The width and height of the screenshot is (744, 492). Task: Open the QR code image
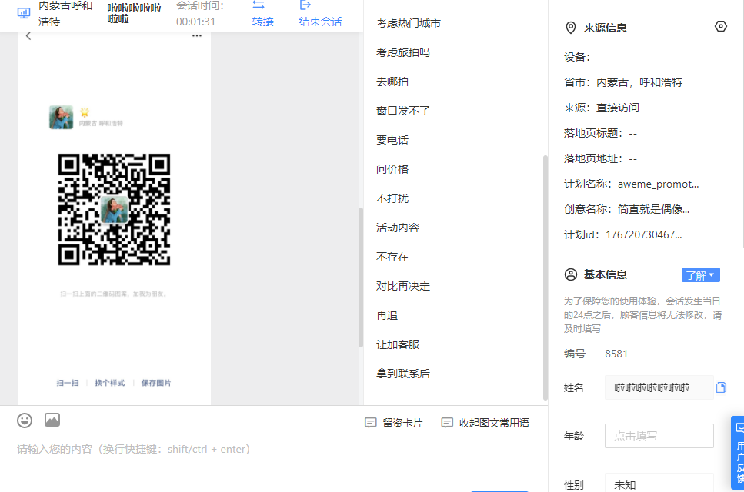point(115,210)
